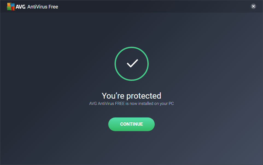263x165 pixels.
Task: Click the white checkmark icon
Action: (x=132, y=64)
